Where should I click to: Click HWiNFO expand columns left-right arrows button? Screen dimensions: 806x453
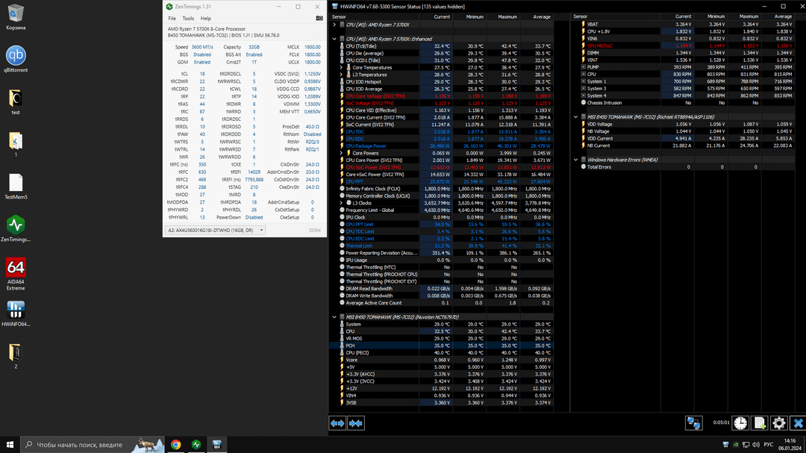coord(337,423)
